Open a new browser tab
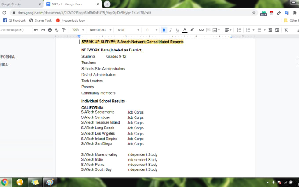299x187 pixels. point(107,4)
